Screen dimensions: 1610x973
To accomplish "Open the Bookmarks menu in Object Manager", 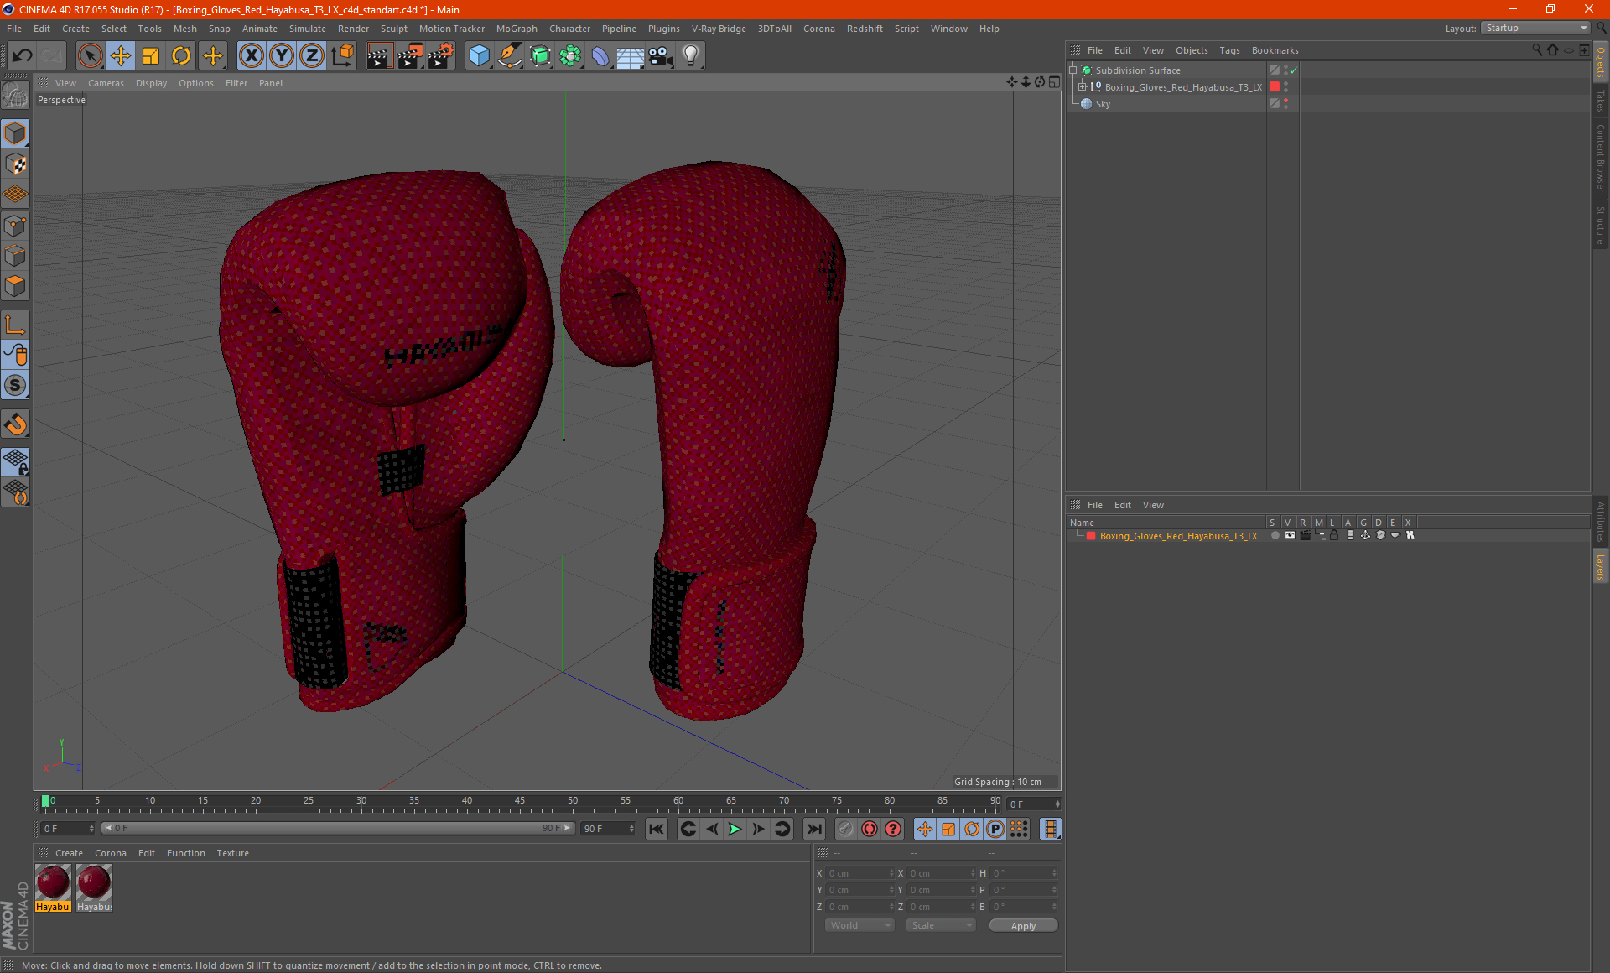I will 1275,50.
